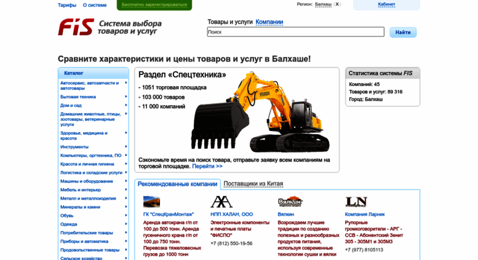Click the excavator banner image
Viewport: 478px width, 260px height.
(x=260, y=112)
